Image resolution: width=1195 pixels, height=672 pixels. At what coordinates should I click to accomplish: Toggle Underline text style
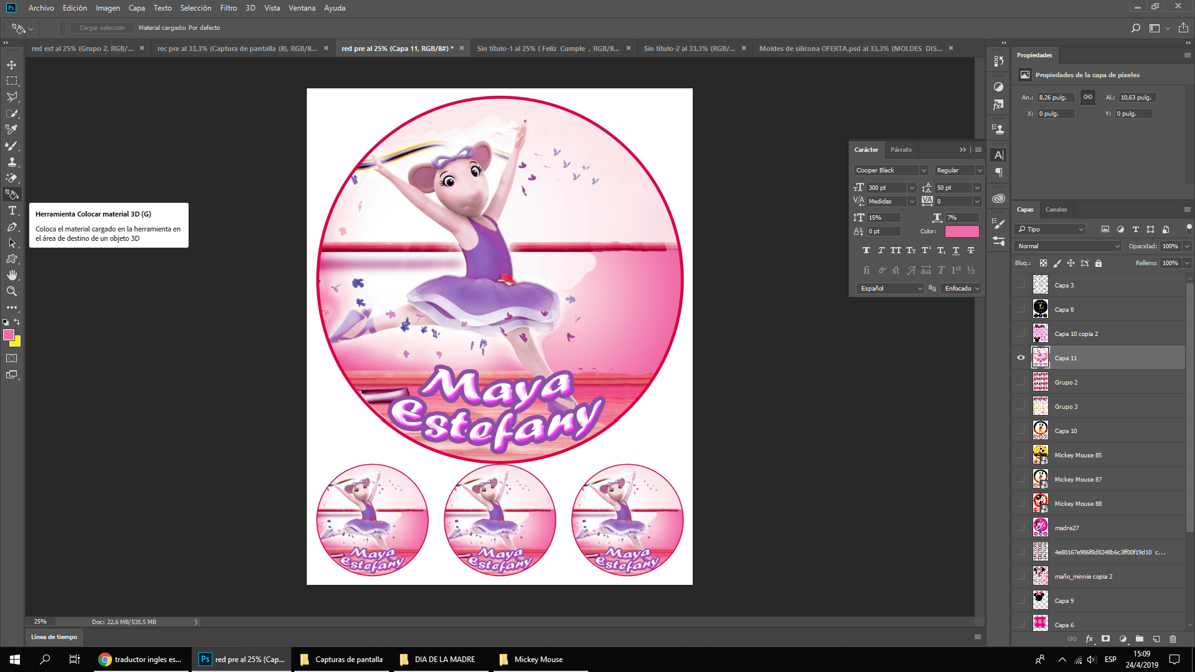pos(956,250)
